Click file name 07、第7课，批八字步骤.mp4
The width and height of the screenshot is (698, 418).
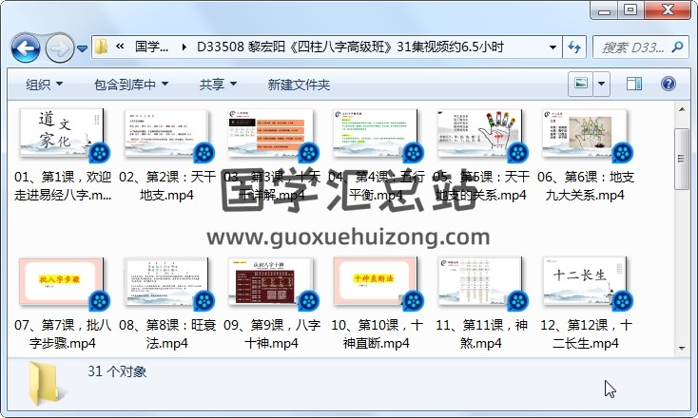[x=63, y=334]
